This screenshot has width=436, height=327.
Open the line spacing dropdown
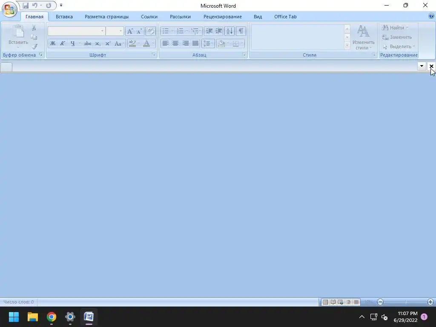208,43
